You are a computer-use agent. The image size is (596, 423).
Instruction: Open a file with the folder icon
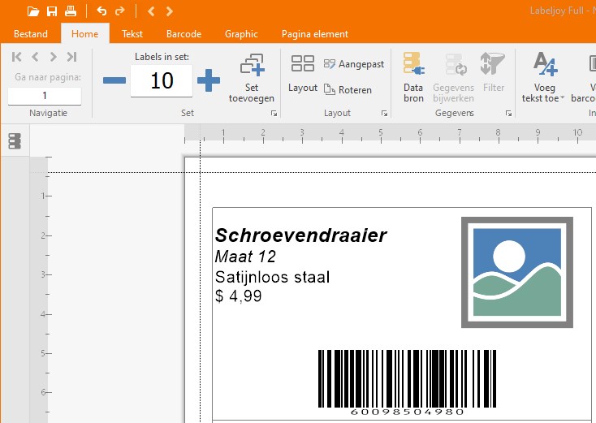tap(33, 11)
